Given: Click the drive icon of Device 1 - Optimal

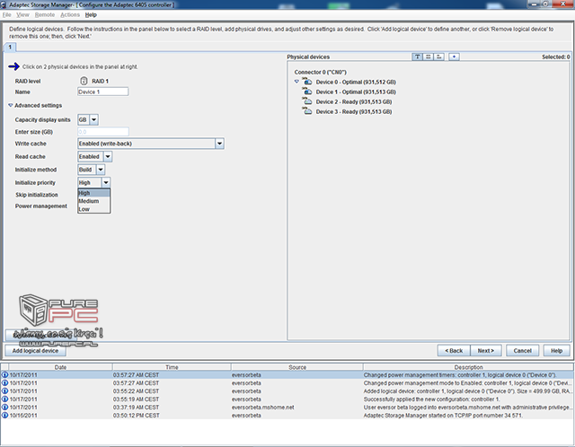Looking at the screenshot, I should pyautogui.click(x=307, y=92).
